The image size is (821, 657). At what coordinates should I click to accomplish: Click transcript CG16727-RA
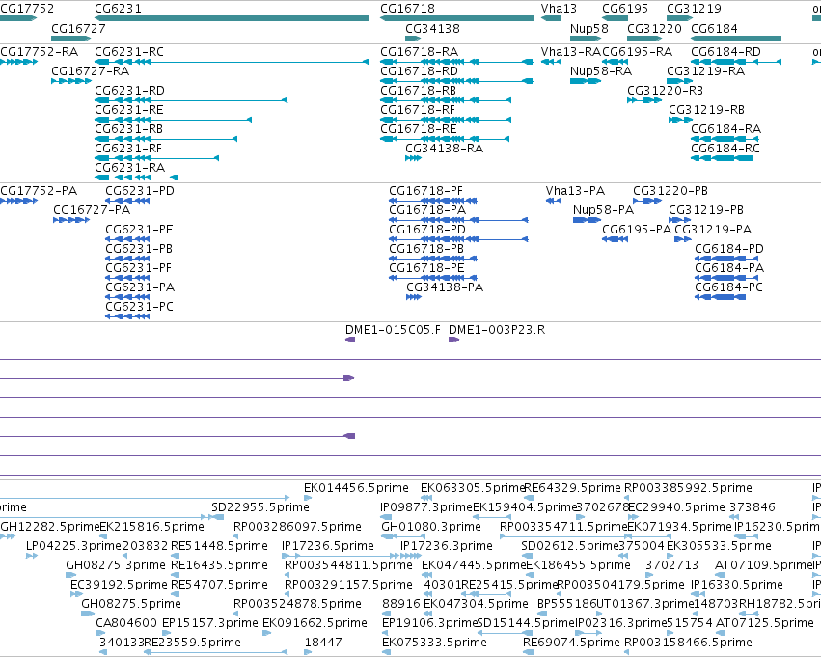[x=90, y=70]
